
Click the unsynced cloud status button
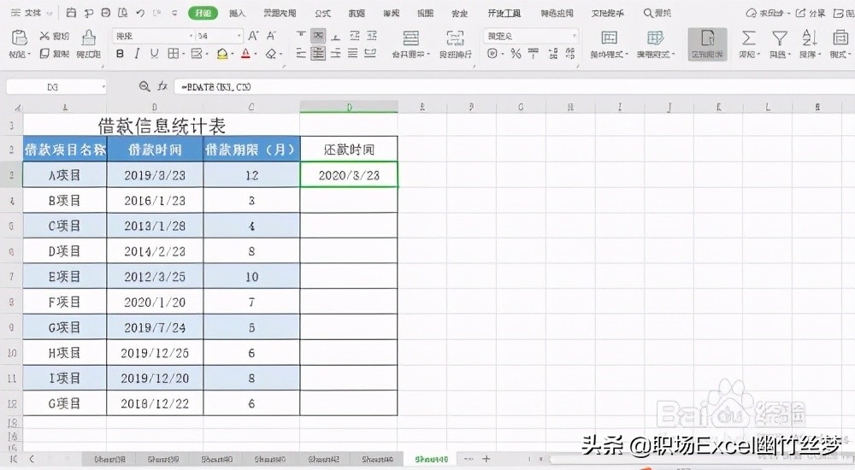point(768,13)
